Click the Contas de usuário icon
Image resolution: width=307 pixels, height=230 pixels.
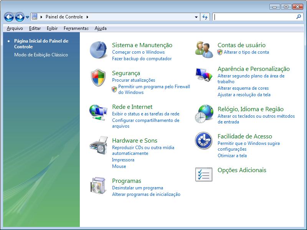(x=204, y=49)
